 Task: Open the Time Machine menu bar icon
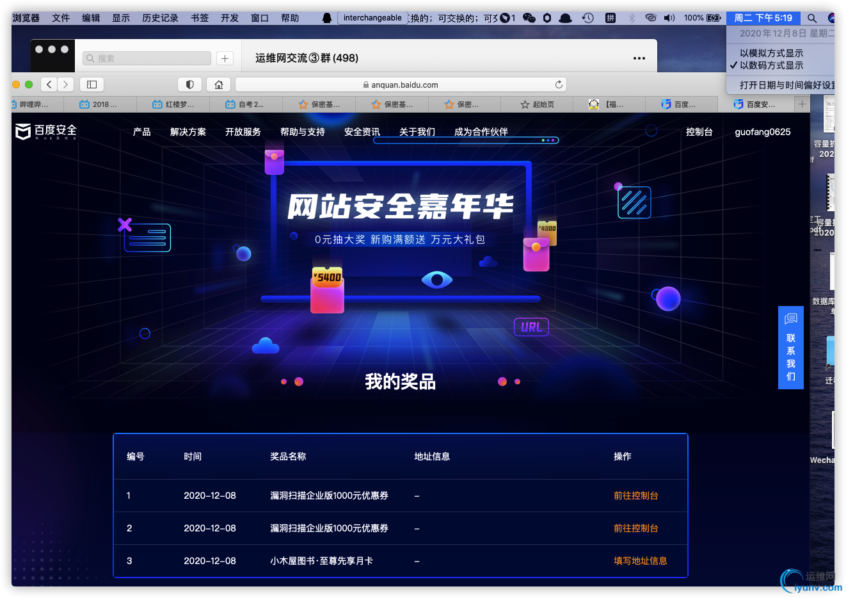pyautogui.click(x=588, y=18)
